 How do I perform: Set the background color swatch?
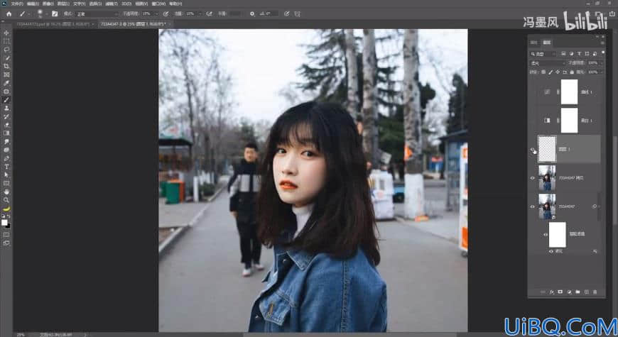[8, 226]
